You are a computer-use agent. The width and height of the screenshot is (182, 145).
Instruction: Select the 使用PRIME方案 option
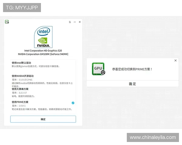click(x=43, y=105)
